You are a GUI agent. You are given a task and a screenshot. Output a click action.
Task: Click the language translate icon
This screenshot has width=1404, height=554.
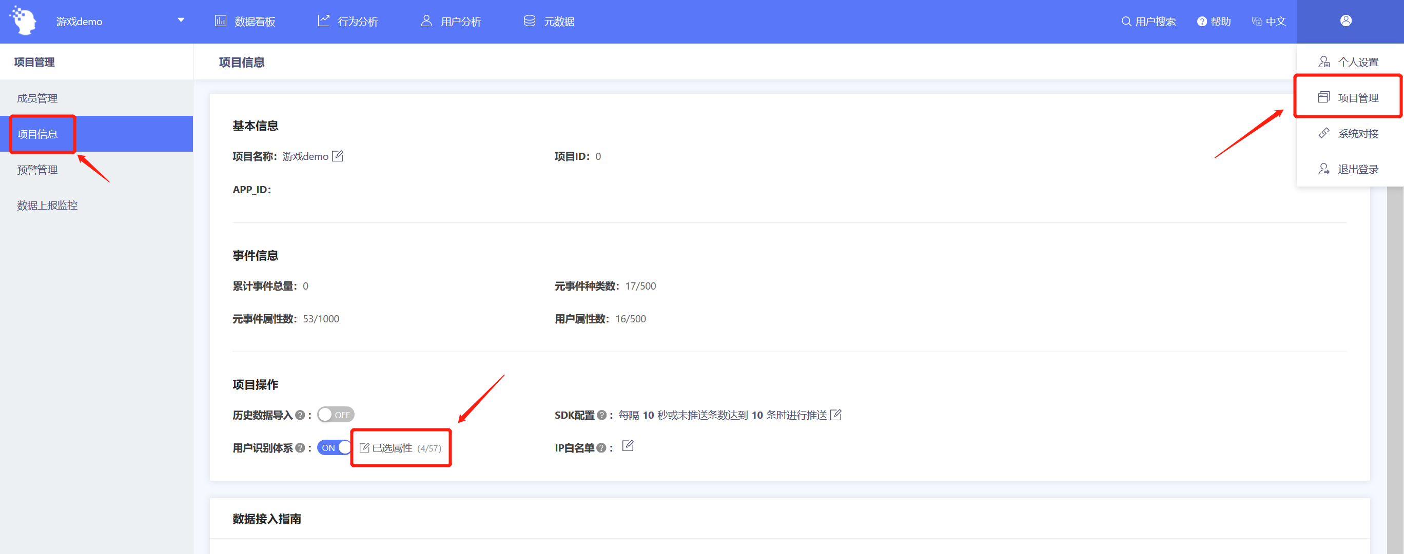[x=1257, y=21]
